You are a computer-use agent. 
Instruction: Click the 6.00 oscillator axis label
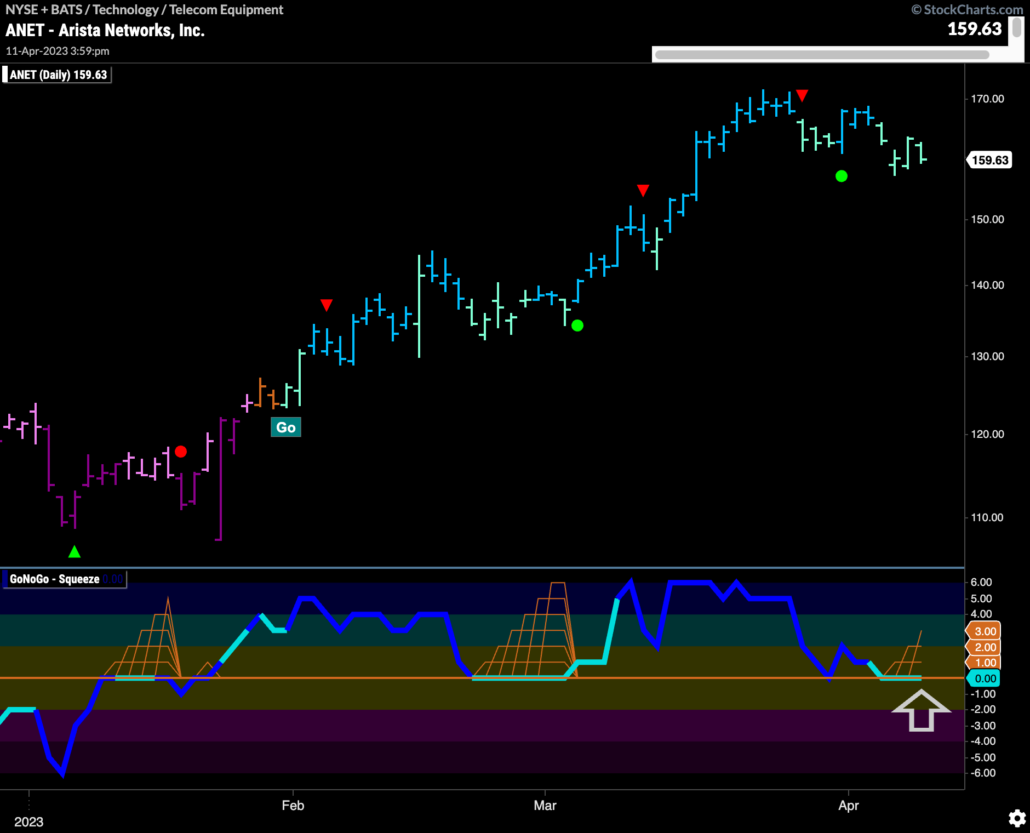click(x=981, y=582)
